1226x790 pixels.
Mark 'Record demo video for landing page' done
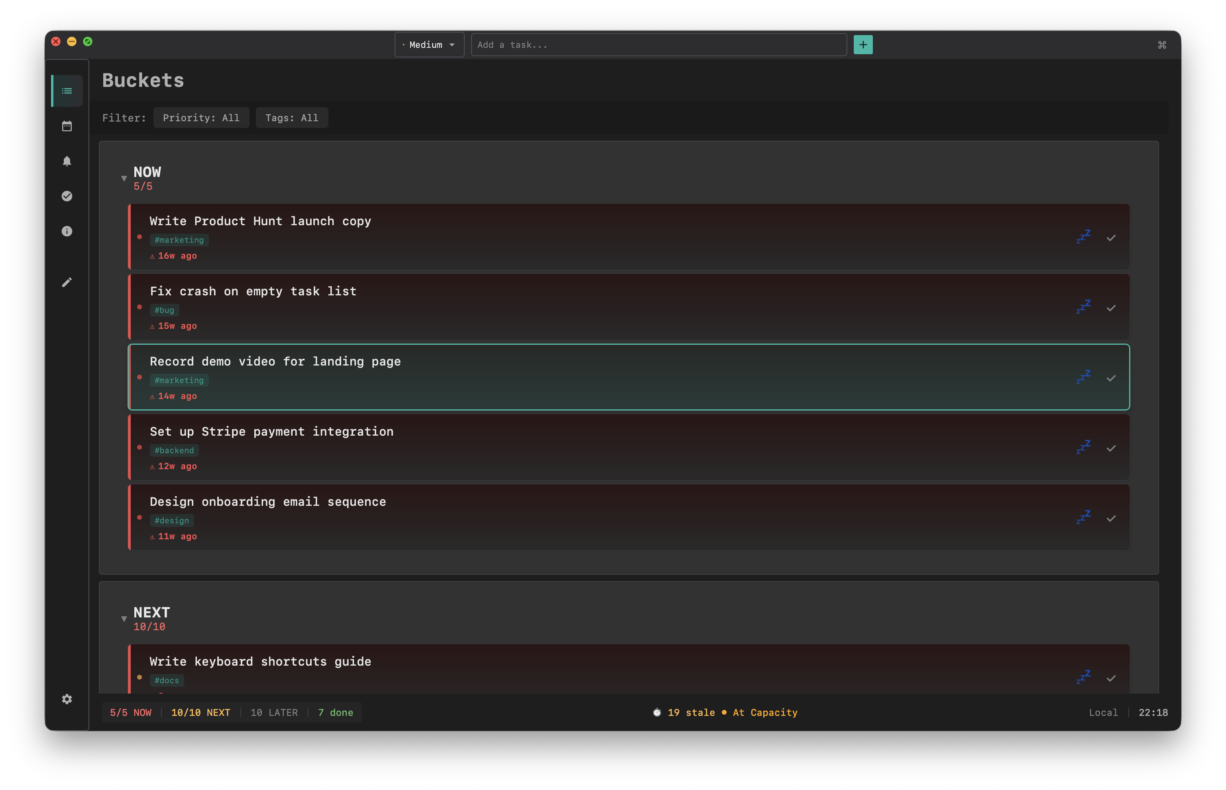click(x=1111, y=378)
